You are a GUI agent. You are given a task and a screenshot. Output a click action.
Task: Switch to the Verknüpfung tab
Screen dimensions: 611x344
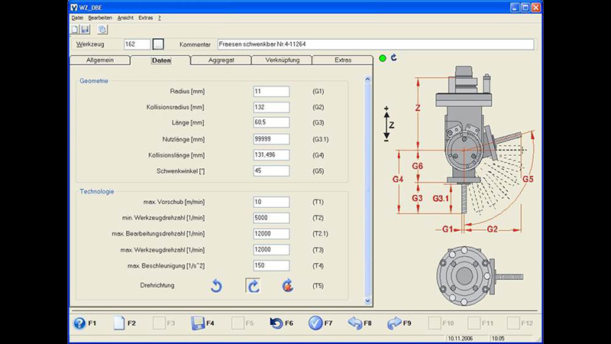pyautogui.click(x=282, y=60)
